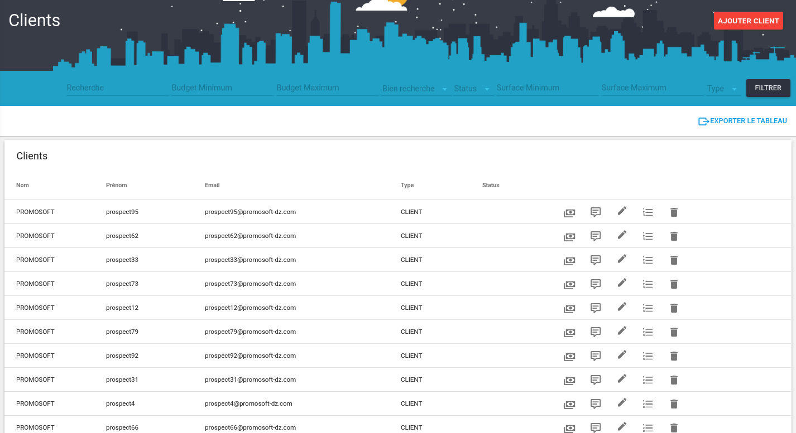Click the Budget Maximum field
This screenshot has width=796, height=433.
pyautogui.click(x=327, y=87)
